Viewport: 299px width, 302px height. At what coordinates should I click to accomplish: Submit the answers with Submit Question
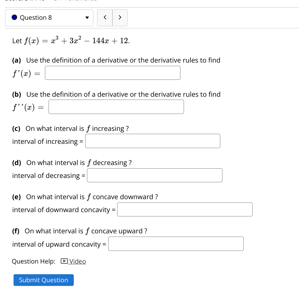pyautogui.click(x=43, y=280)
